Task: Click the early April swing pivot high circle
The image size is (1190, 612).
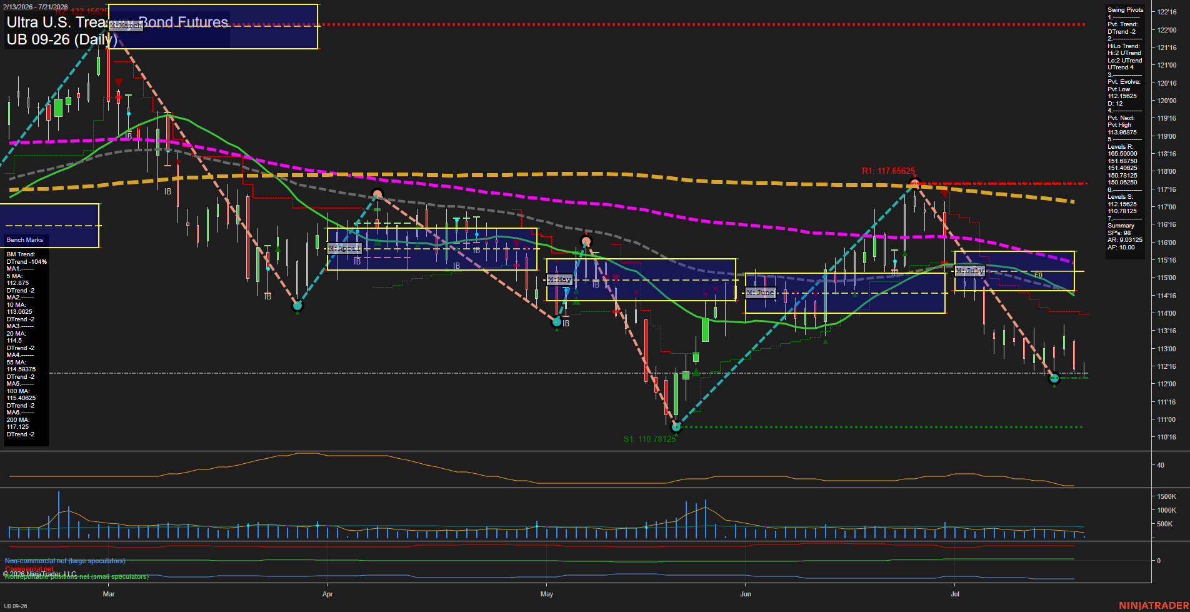Action: (x=377, y=194)
